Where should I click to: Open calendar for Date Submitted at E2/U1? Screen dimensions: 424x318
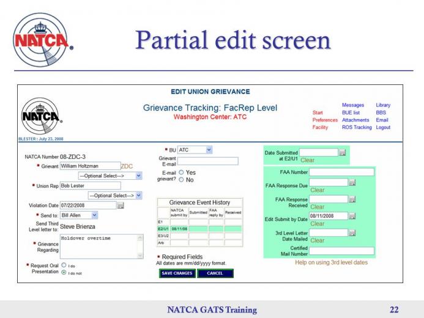(343, 153)
